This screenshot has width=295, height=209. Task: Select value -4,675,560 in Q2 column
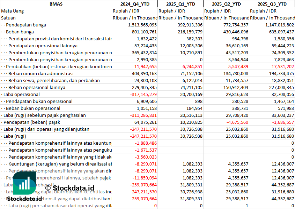click(237, 122)
